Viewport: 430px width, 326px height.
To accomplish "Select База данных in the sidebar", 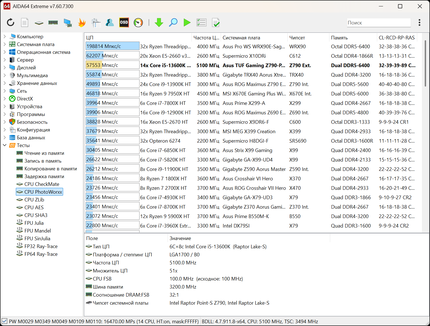I will (31, 137).
